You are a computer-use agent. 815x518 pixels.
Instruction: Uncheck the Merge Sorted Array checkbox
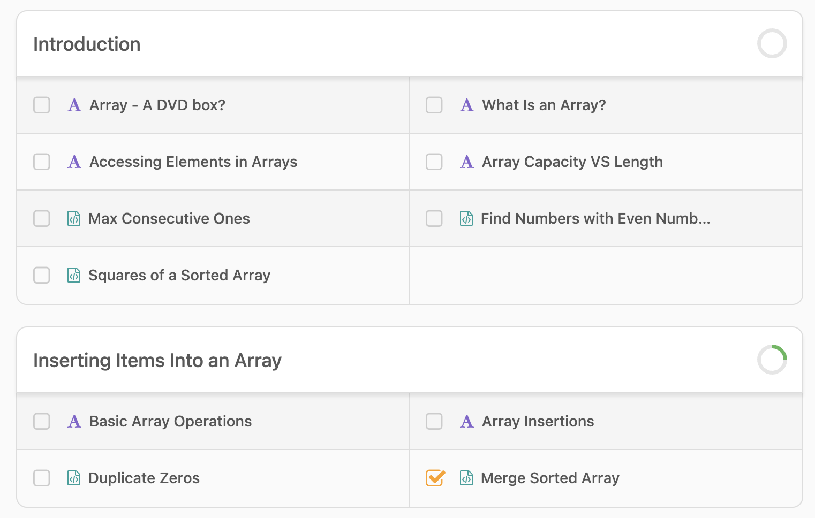pos(435,478)
